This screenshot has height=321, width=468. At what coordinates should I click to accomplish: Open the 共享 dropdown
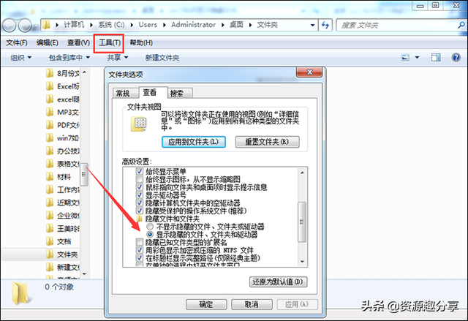pyautogui.click(x=118, y=57)
